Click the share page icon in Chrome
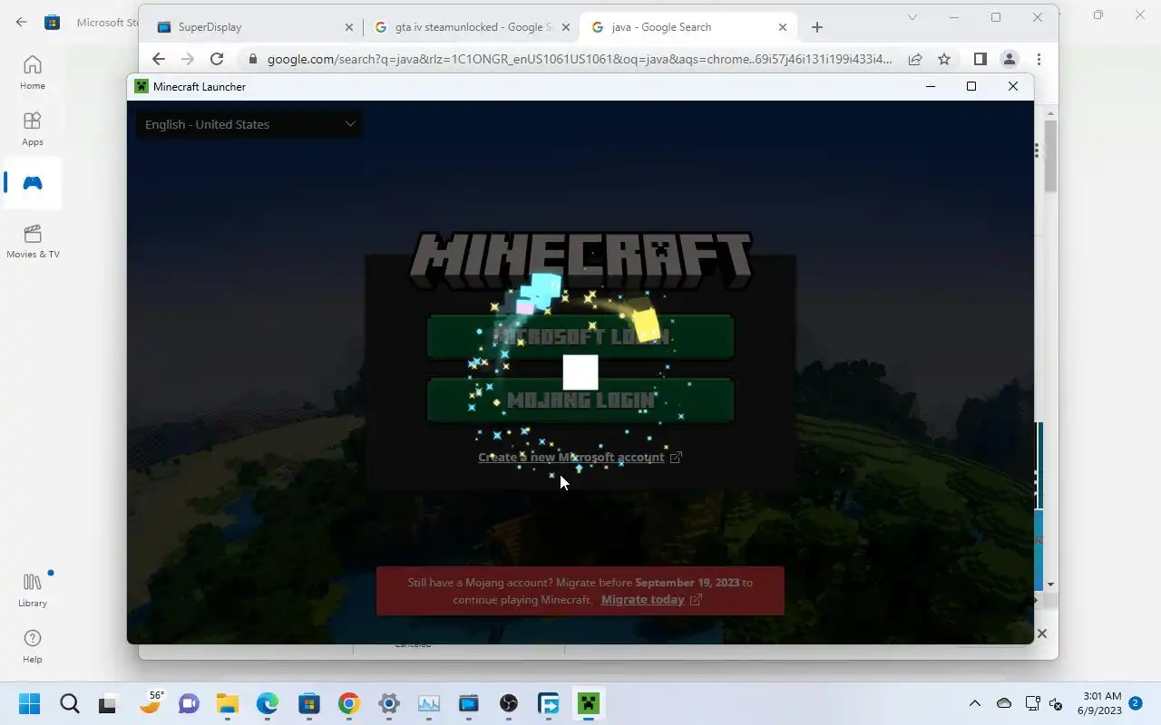This screenshot has height=725, width=1161. pyautogui.click(x=915, y=59)
